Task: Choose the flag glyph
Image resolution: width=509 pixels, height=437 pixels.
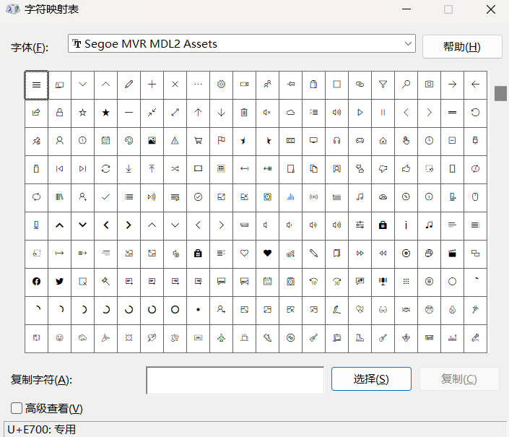Action: coord(222,141)
